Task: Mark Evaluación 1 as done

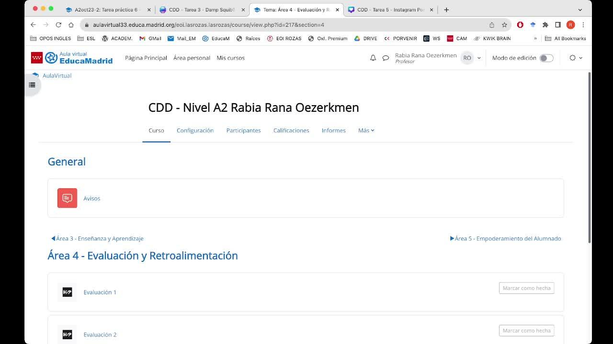Action: (526, 288)
